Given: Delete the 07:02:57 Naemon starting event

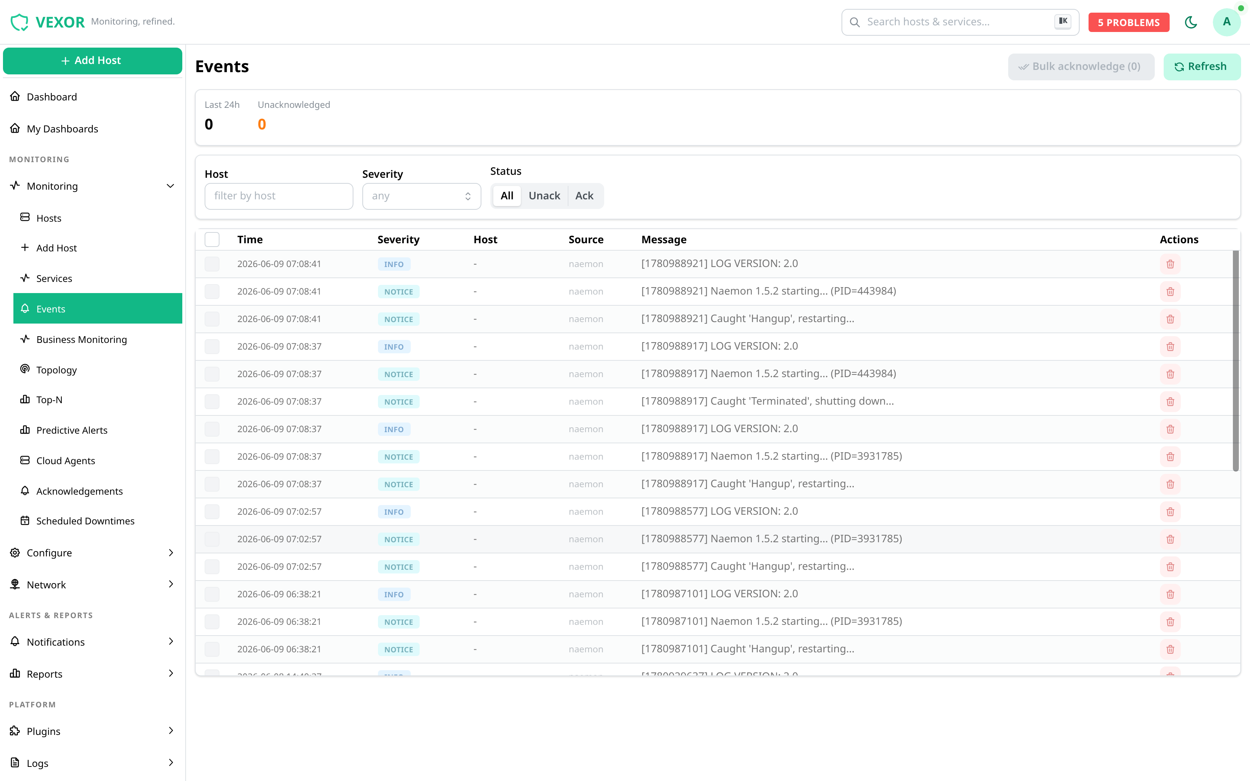Looking at the screenshot, I should 1170,539.
